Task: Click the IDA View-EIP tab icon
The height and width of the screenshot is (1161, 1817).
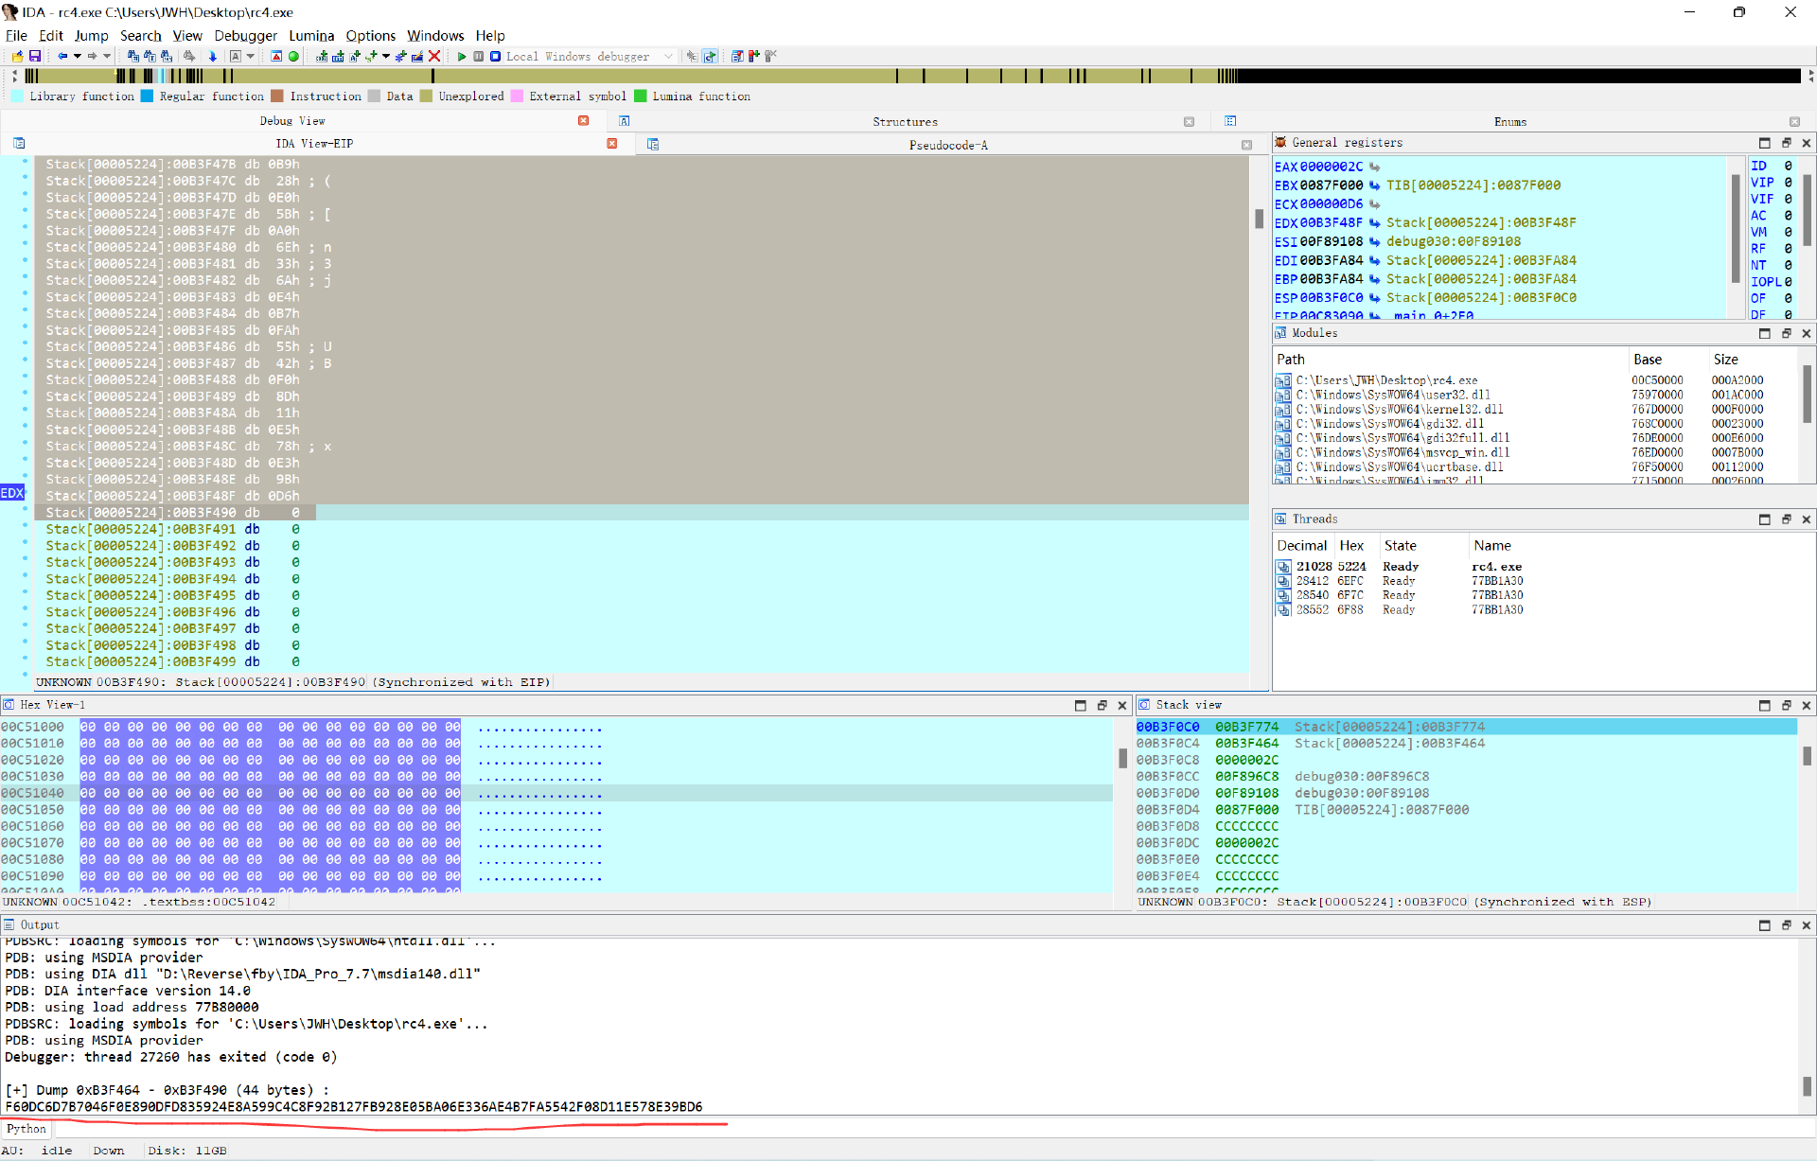Action: 19,144
